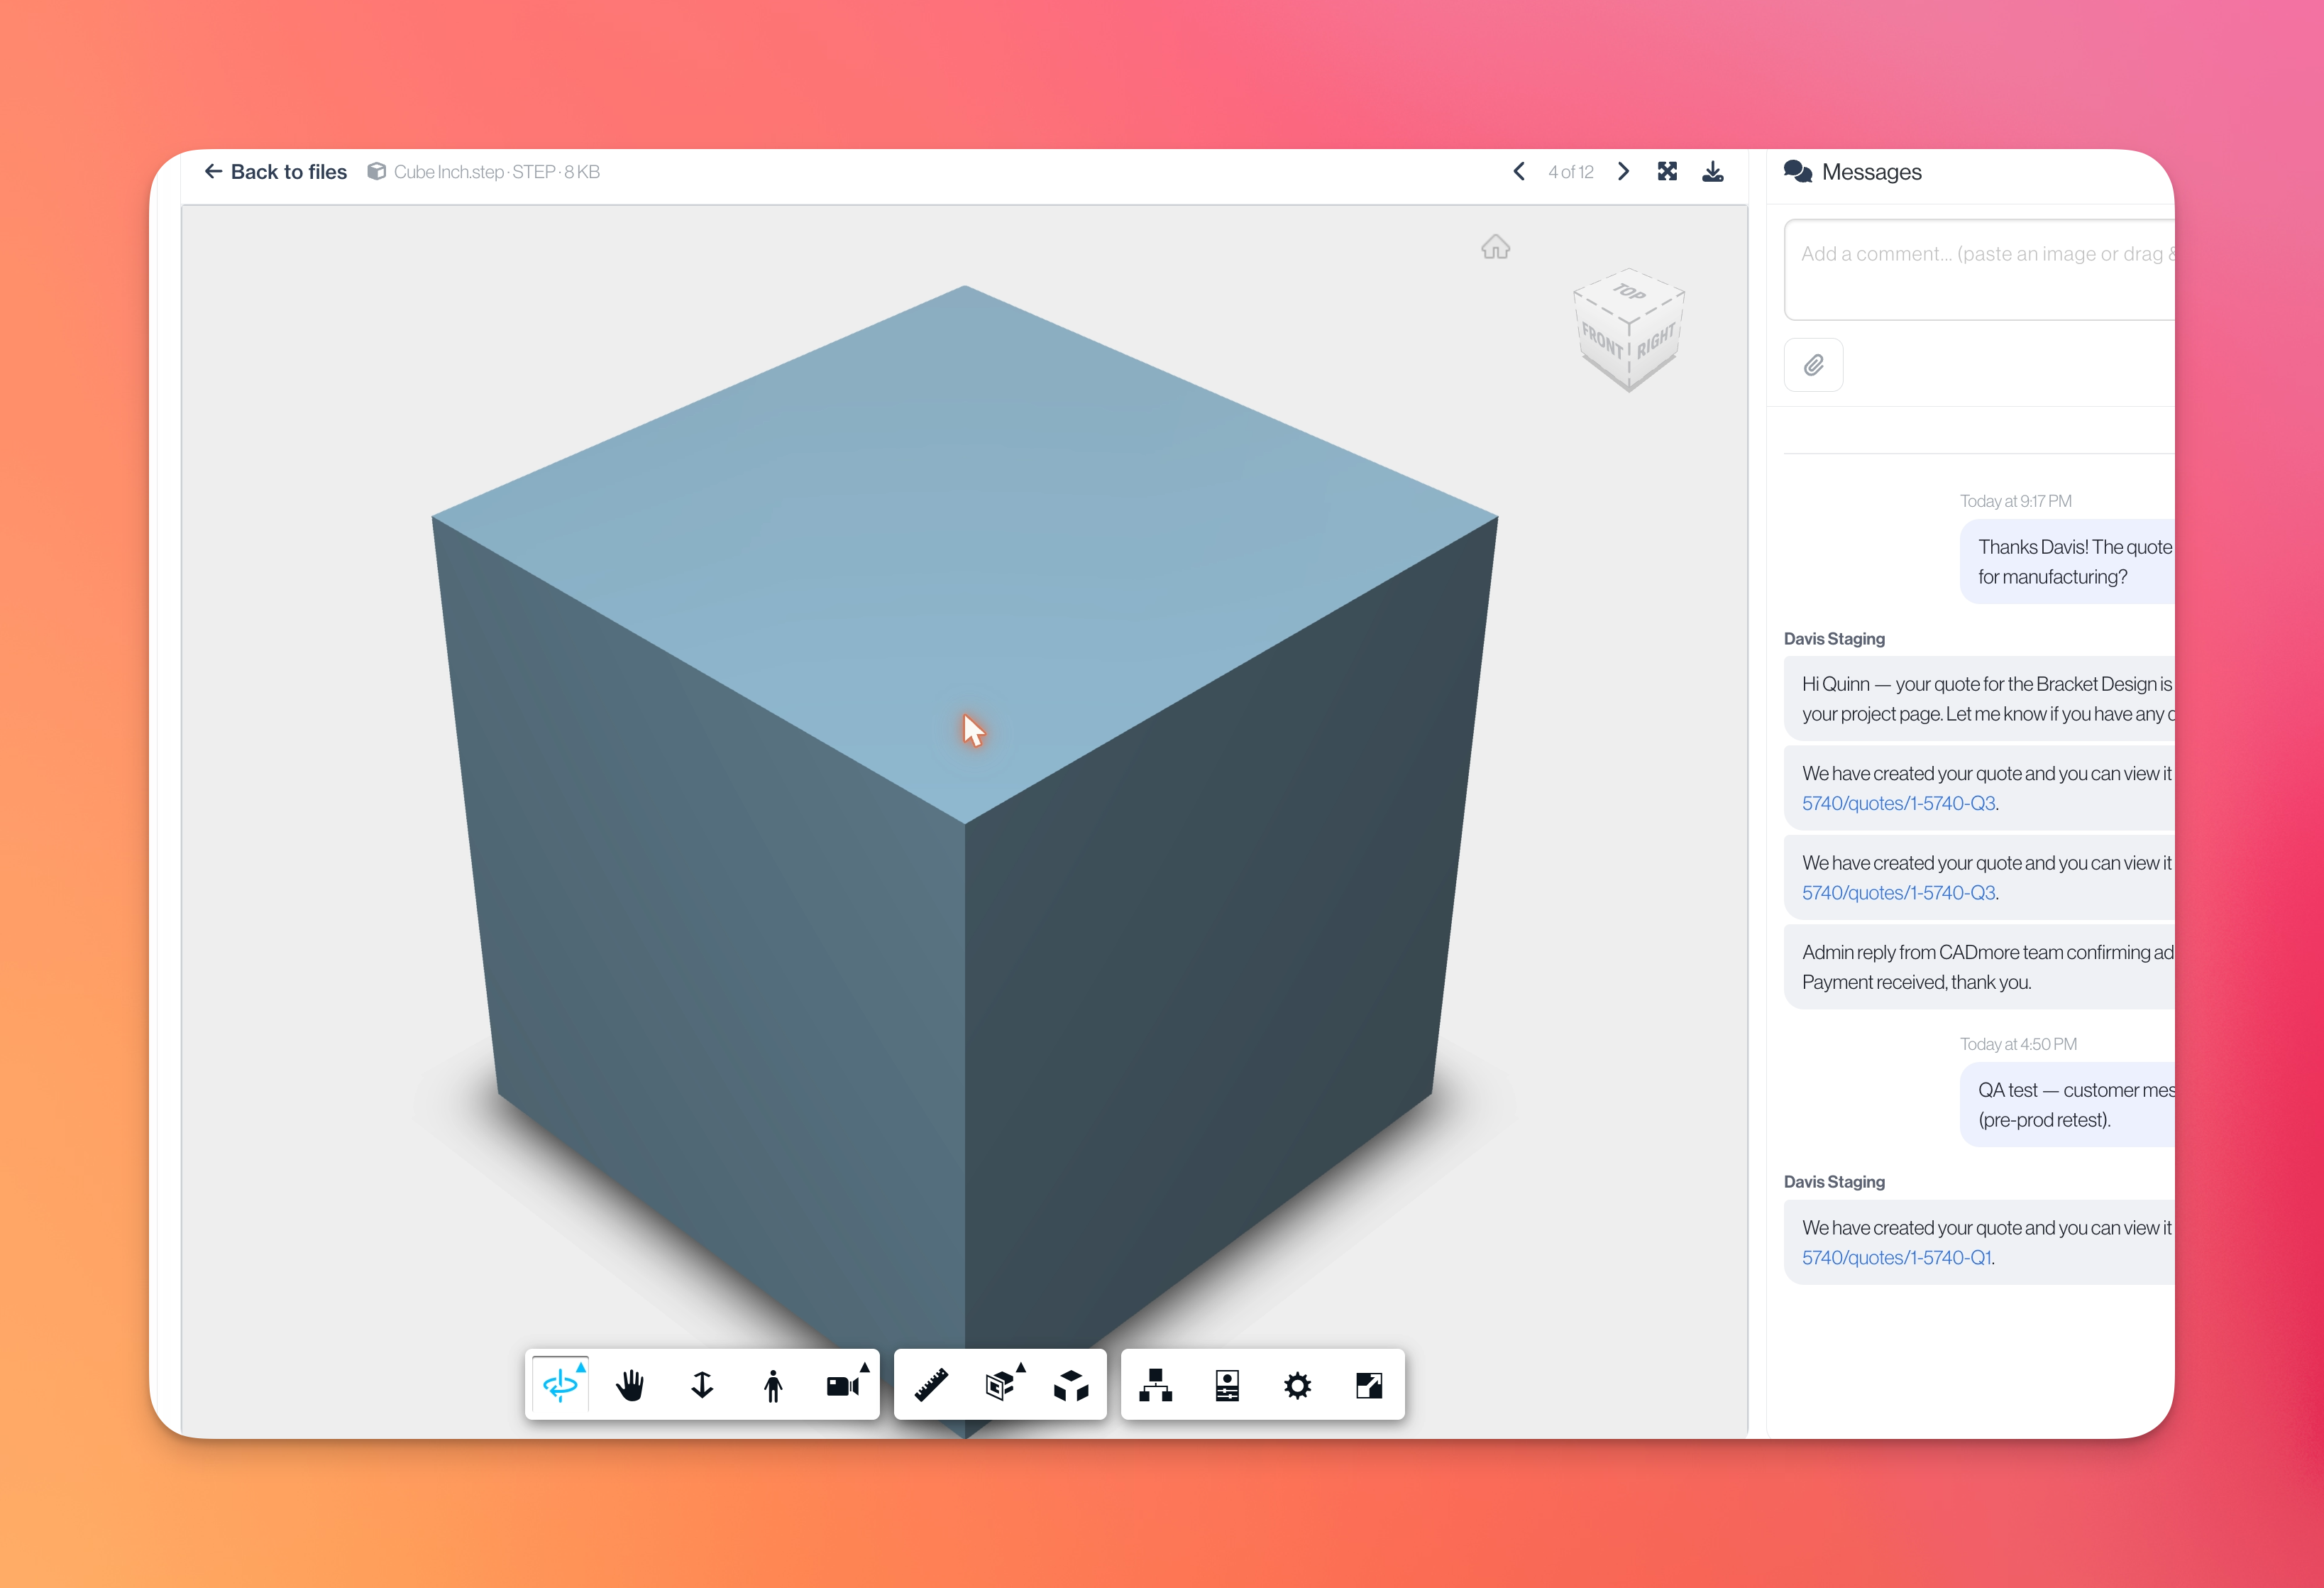Toggle viewer full screen mode

[1369, 1385]
